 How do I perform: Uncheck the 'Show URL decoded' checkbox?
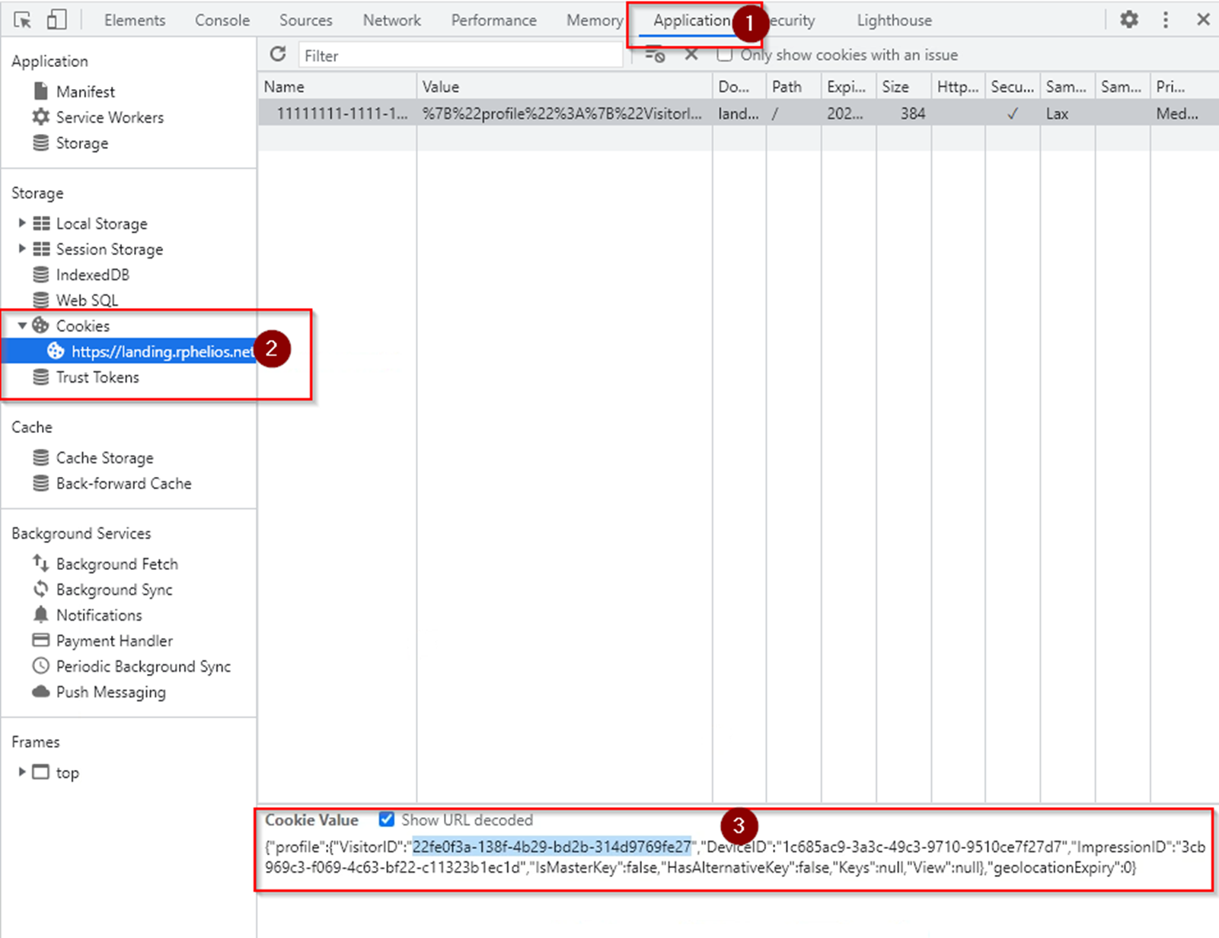[387, 819]
